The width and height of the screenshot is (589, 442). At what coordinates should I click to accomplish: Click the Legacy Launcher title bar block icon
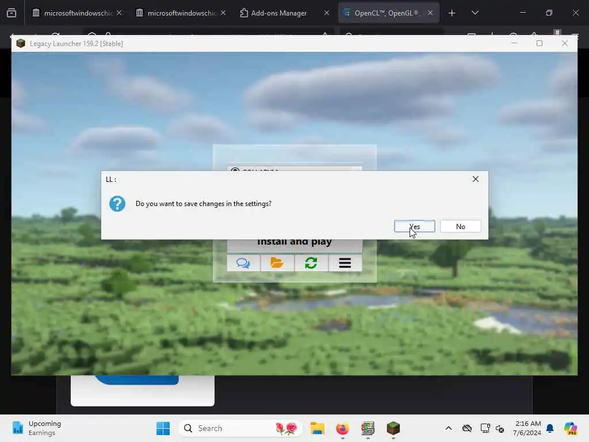21,43
